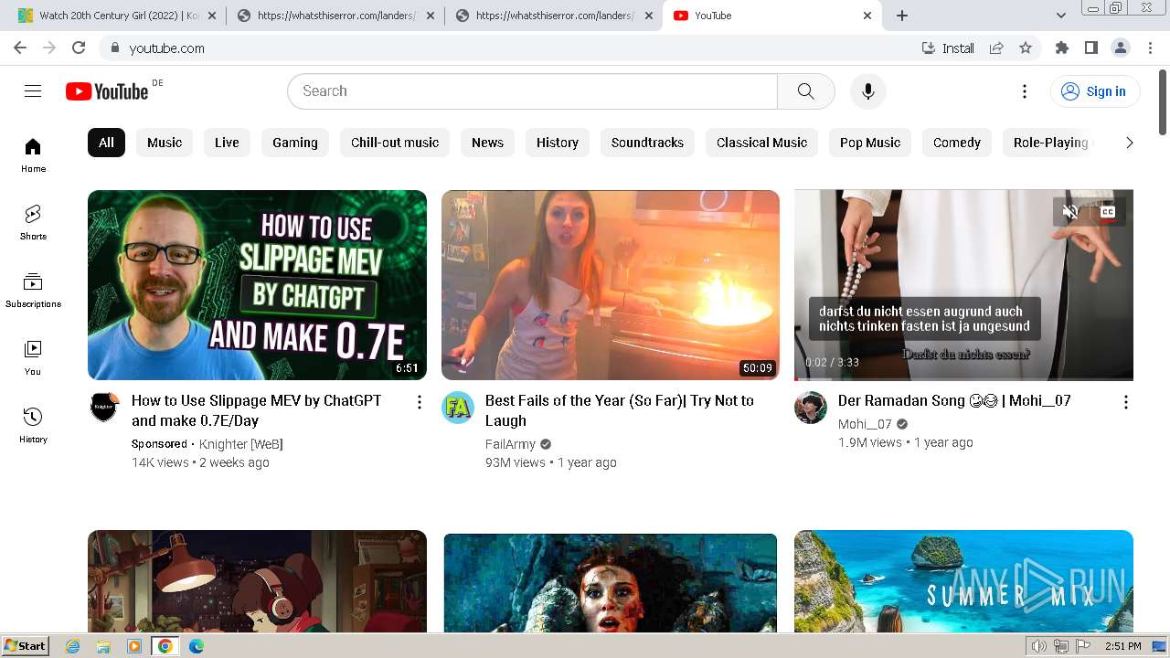Toggle the browser side panel
Image resolution: width=1170 pixels, height=658 pixels.
click(1090, 48)
